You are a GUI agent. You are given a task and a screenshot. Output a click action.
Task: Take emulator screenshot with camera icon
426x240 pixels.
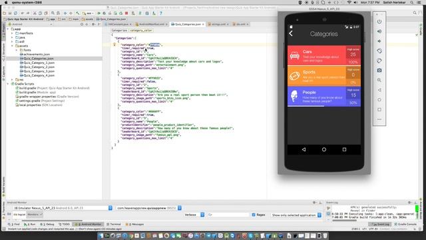[379, 71]
